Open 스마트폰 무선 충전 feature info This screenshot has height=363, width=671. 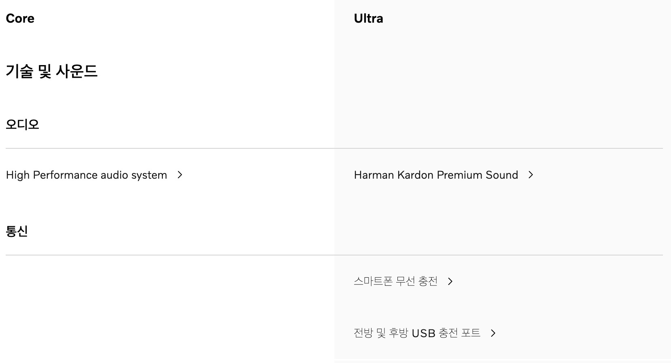click(x=395, y=281)
